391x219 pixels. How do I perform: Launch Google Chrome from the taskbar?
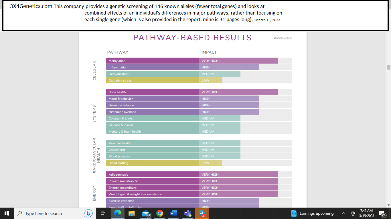[x=159, y=213]
